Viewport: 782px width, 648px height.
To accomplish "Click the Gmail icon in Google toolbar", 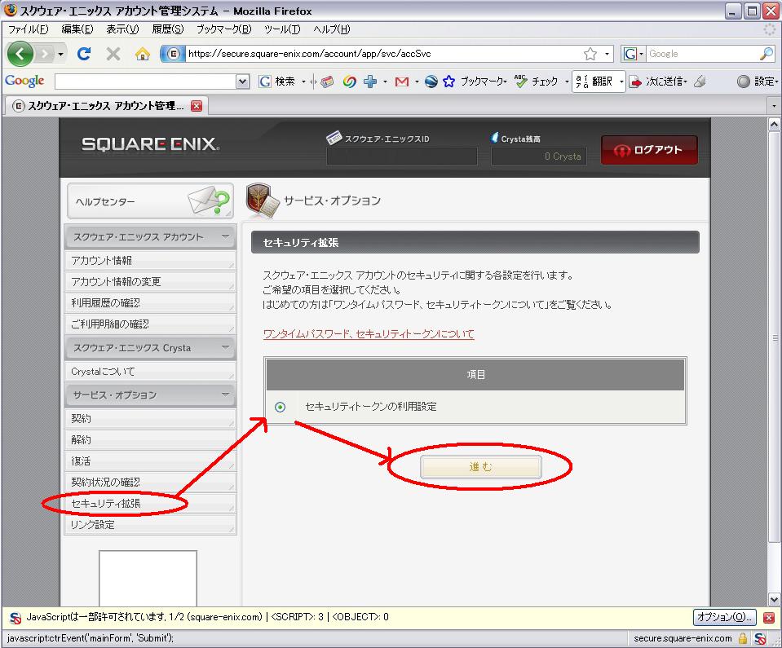I will (x=401, y=82).
